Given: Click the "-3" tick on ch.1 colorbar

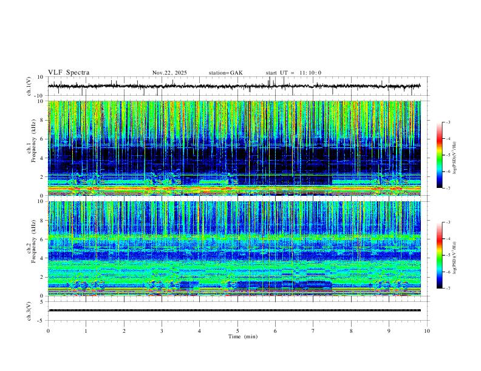Looking at the screenshot, I should (x=448, y=122).
